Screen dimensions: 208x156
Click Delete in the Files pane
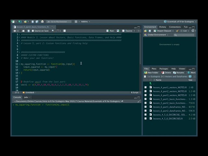tap(166, 72)
